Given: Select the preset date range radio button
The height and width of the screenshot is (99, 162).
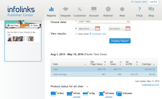Looking at the screenshot, I should click(76, 21).
